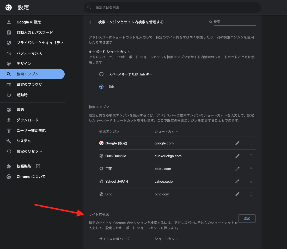Image resolution: width=287 pixels, height=249 pixels.
Task: Open the three-dot menu for 百度
Action: [x=251, y=169]
